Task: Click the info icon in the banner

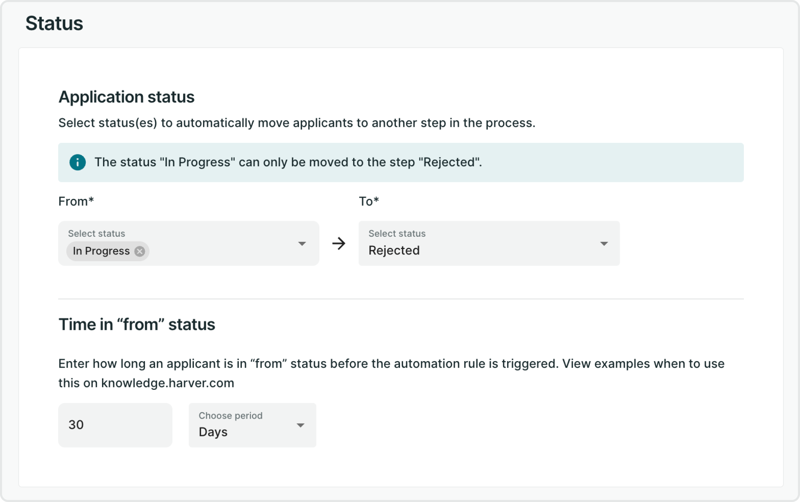Action: tap(78, 162)
